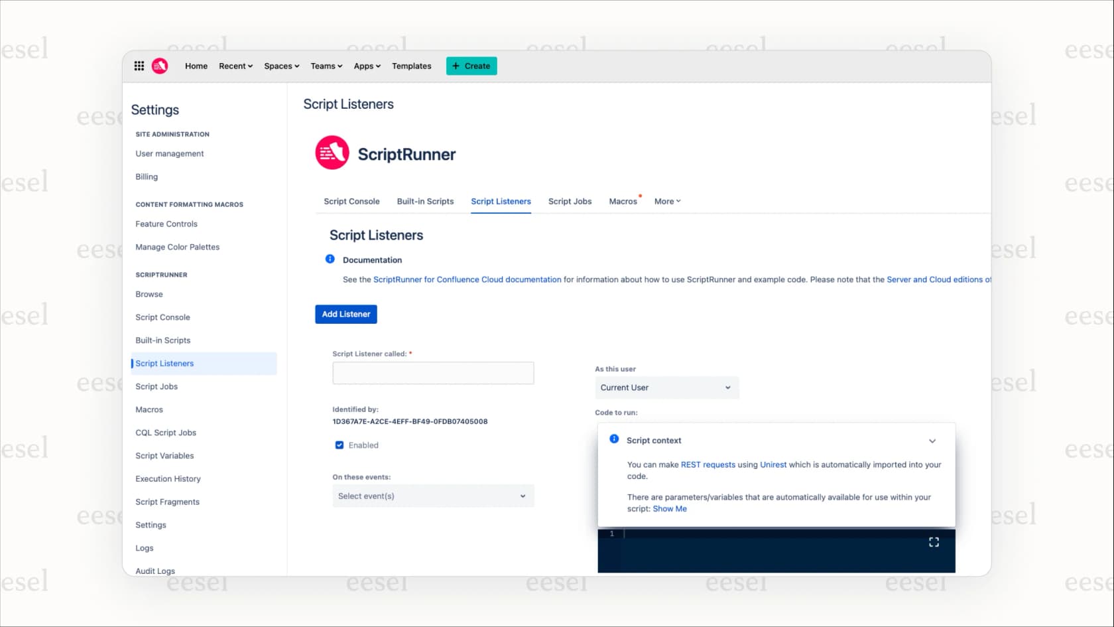Open the Spaces dropdown menu
Image resolution: width=1114 pixels, height=627 pixels.
coord(282,66)
